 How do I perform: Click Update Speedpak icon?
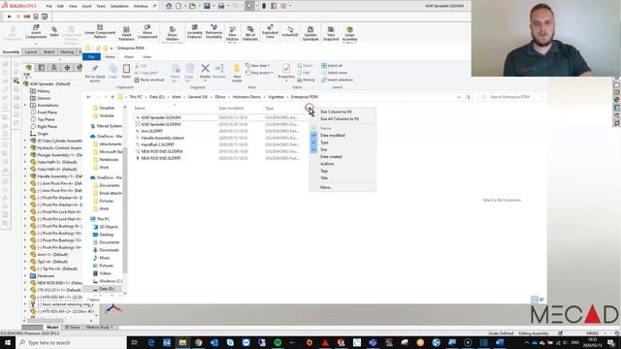point(310,34)
